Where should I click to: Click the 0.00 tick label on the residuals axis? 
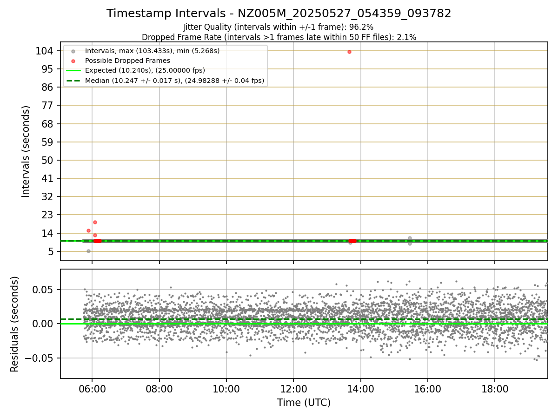(43, 324)
